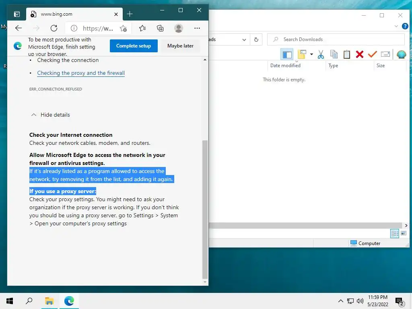Viewport: 412px width, 309px height.
Task: Click Computer in Explorer status bar
Action: 365,243
